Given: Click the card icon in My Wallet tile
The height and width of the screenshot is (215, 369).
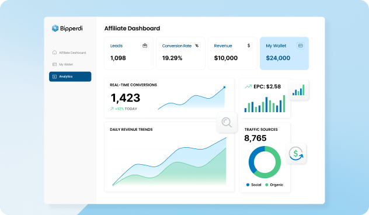Looking at the screenshot, I should pos(300,46).
